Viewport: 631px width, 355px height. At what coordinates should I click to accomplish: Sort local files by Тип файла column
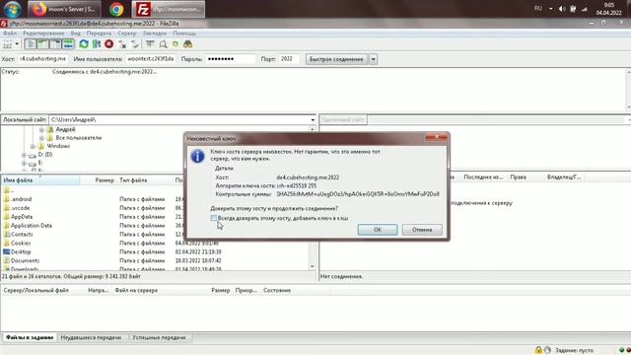tap(145, 180)
